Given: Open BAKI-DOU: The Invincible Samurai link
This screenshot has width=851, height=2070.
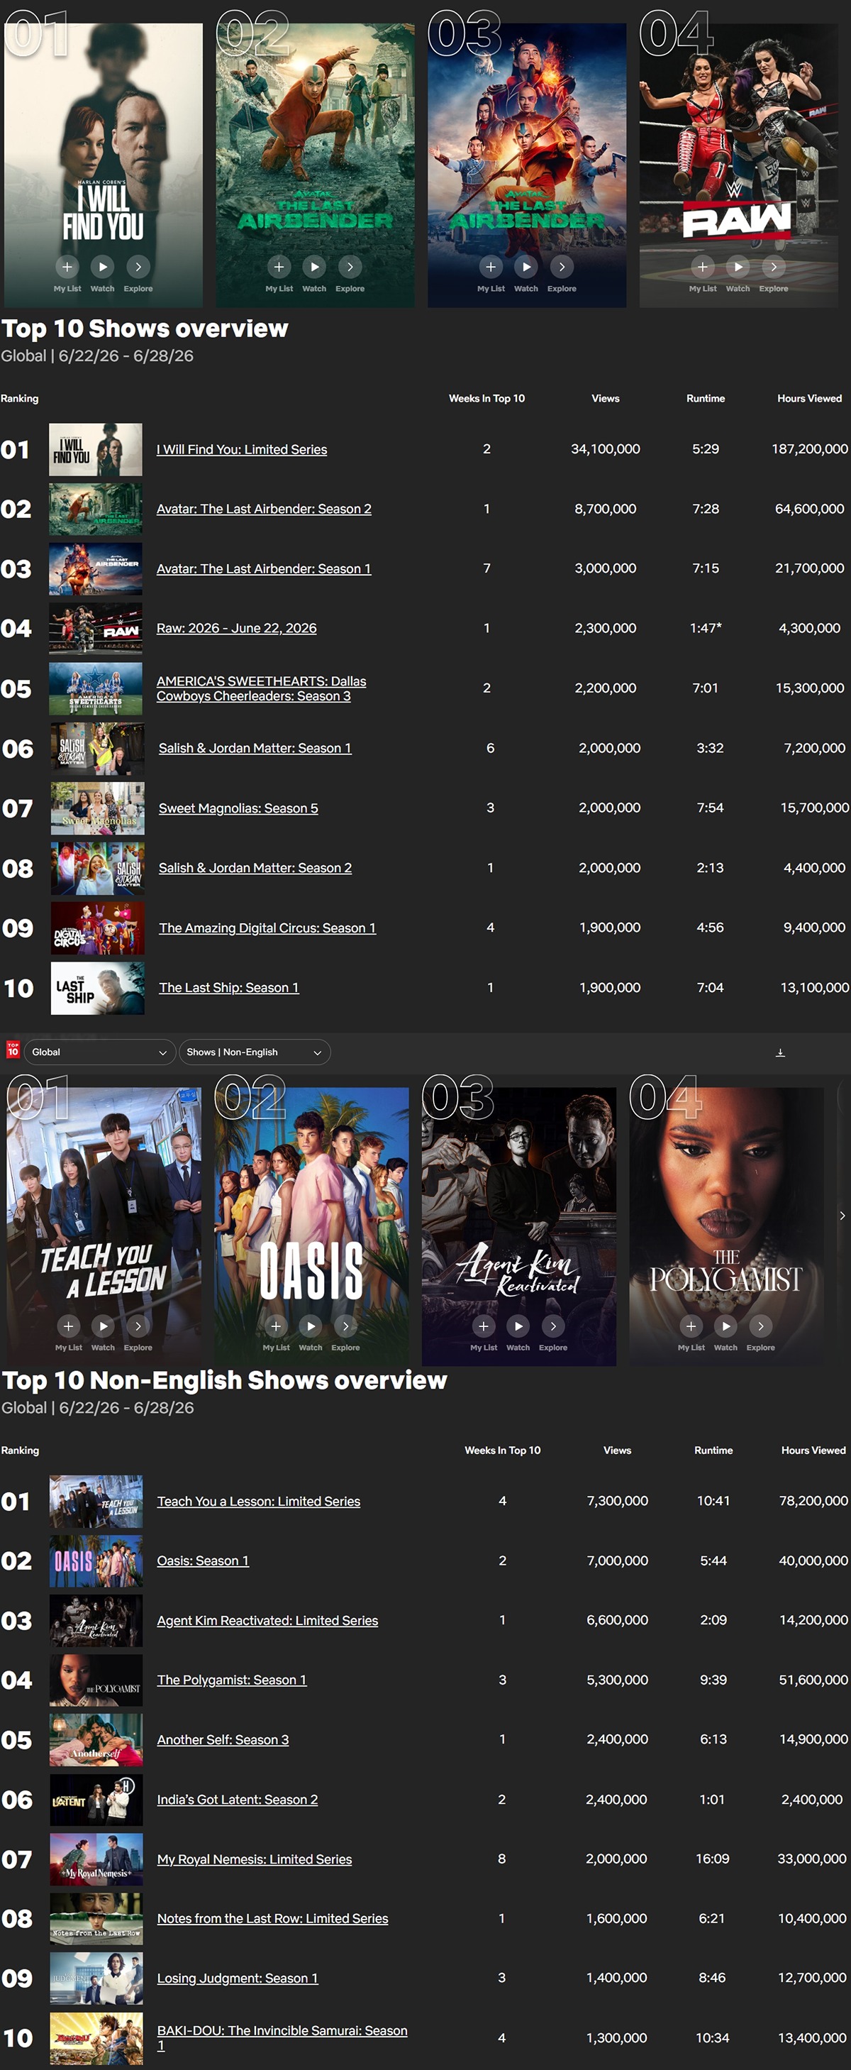Looking at the screenshot, I should [282, 2038].
